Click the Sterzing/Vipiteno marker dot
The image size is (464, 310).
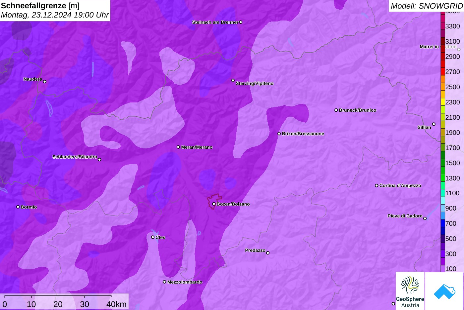point(233,80)
